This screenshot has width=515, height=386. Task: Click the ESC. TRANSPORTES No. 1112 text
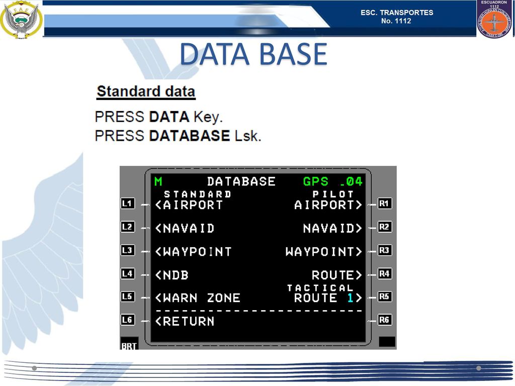397,17
